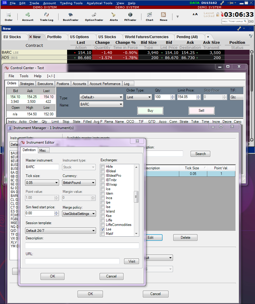Click the Visit button next to URL
255x304 pixels.
click(132, 261)
